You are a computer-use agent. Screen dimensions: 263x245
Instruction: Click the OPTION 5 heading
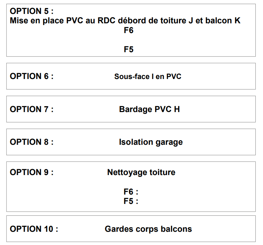(x=32, y=11)
